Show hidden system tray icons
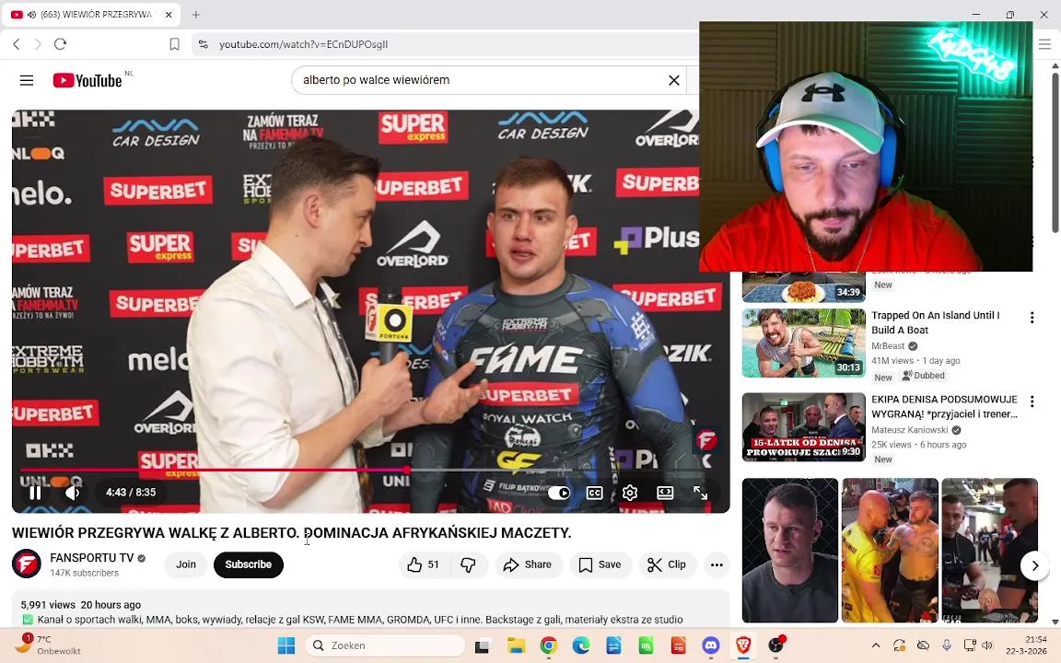Viewport: 1061px width, 663px height. coord(876,646)
